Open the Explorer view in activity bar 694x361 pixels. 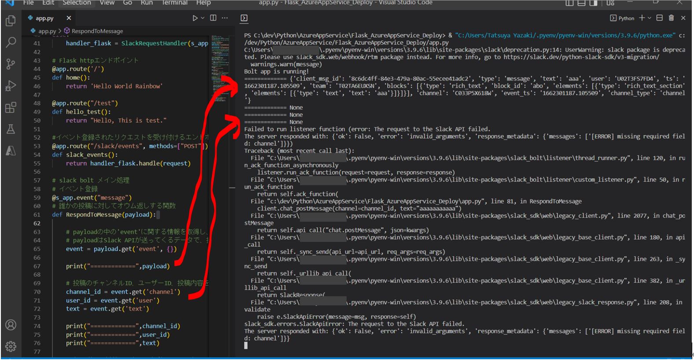coord(11,21)
